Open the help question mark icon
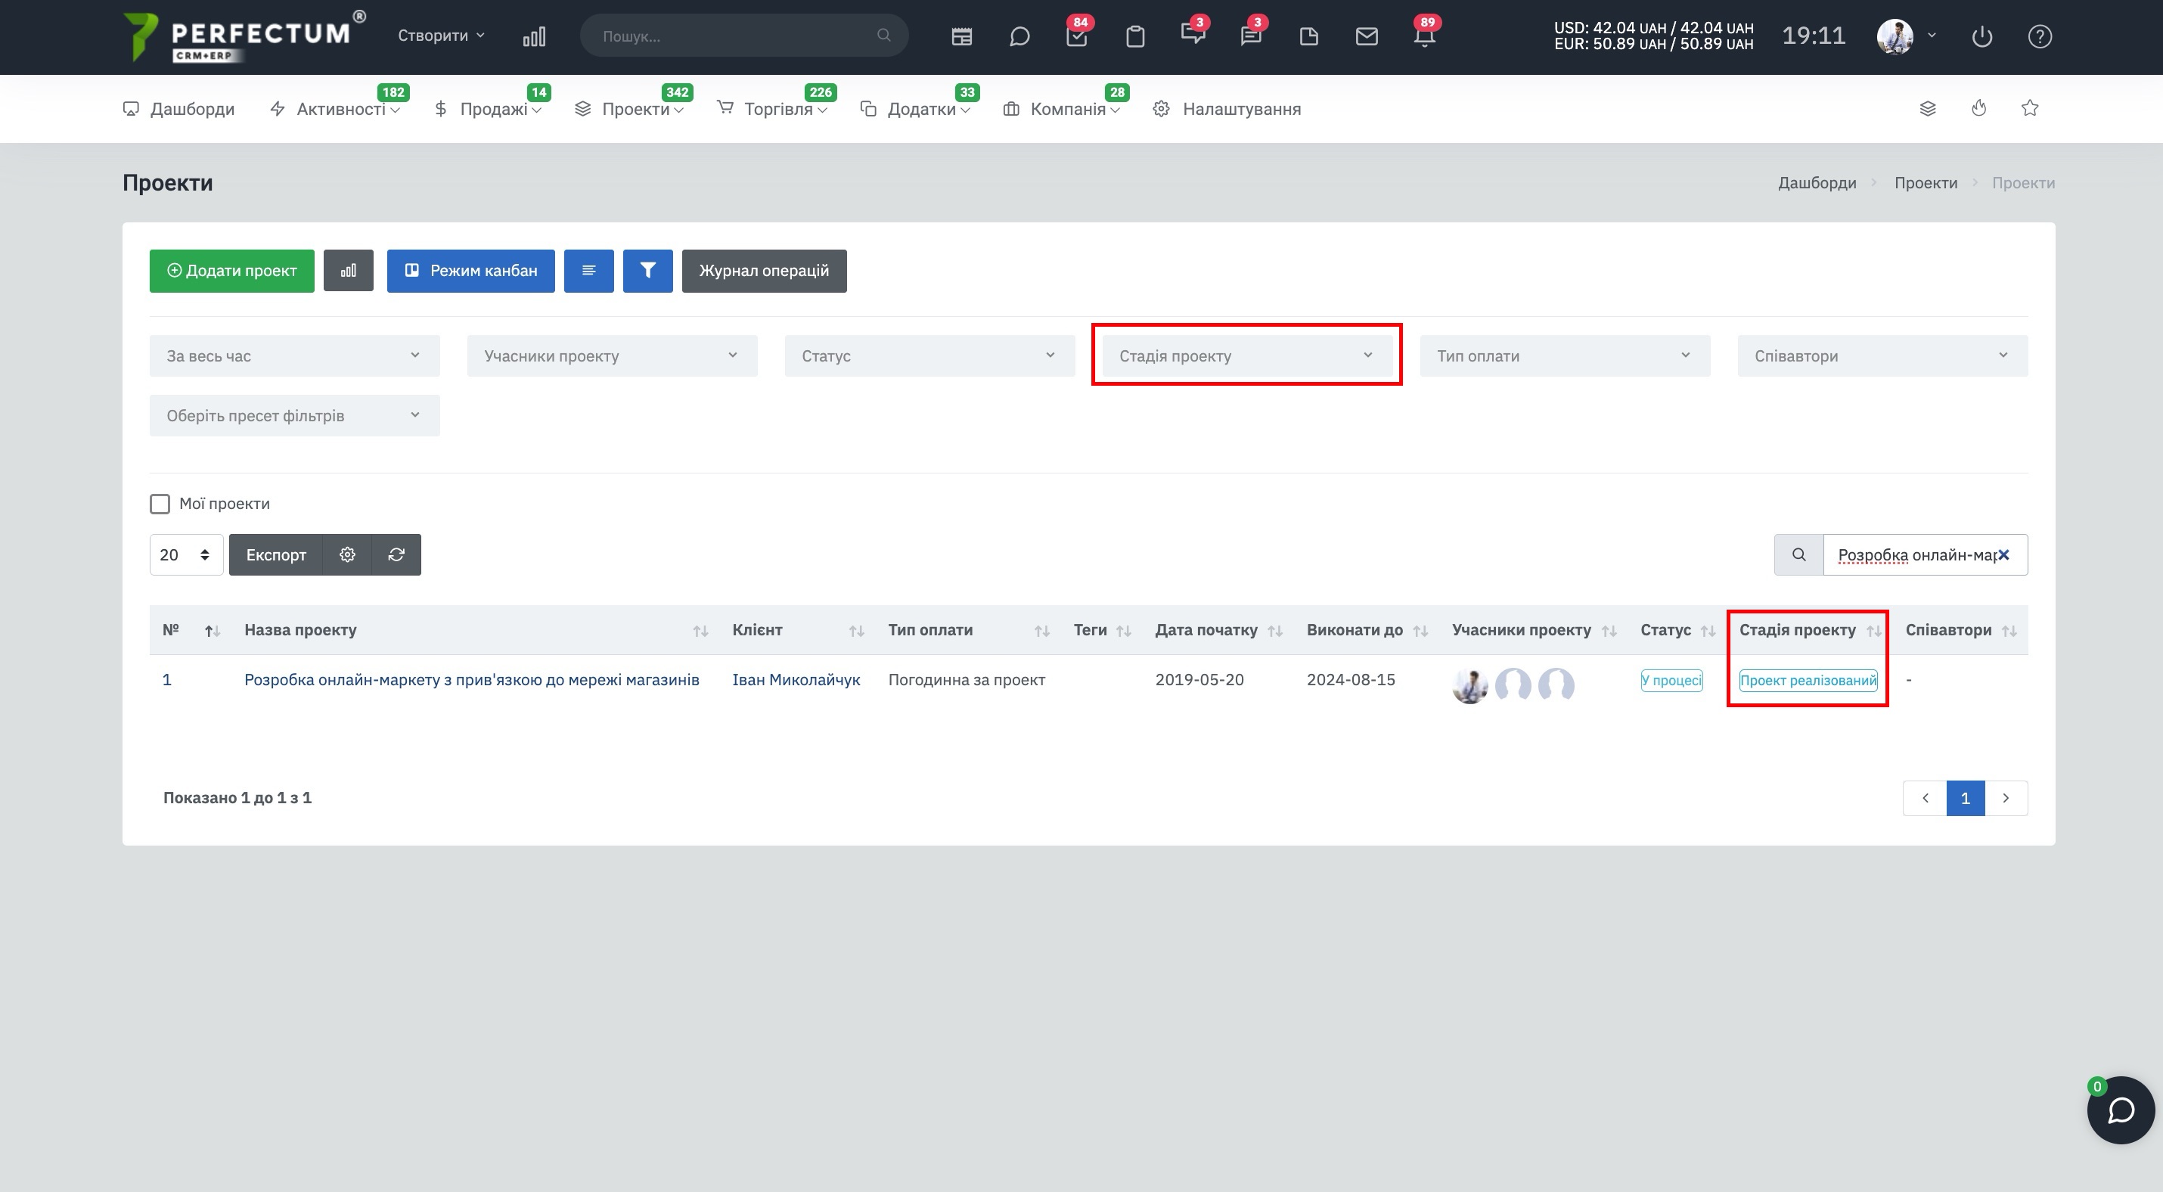The height and width of the screenshot is (1192, 2163). point(2040,36)
